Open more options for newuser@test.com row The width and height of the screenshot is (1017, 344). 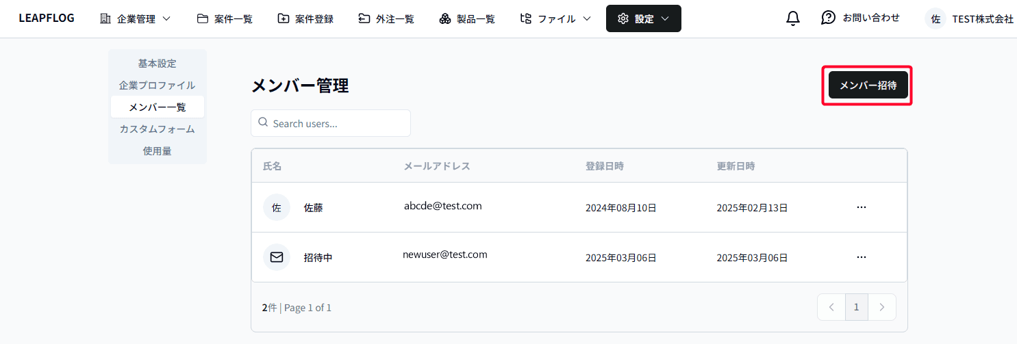pos(862,257)
